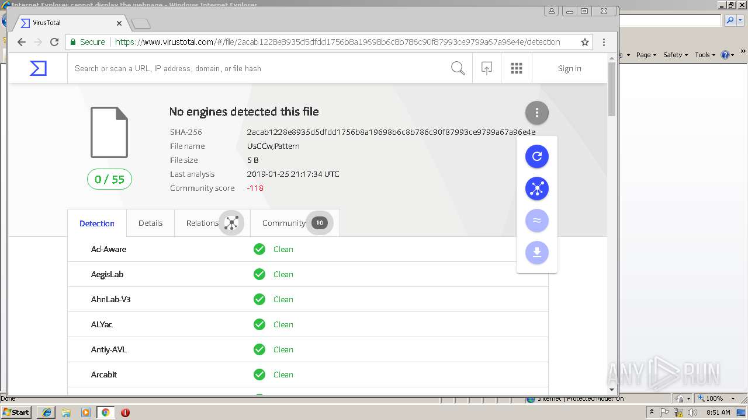The image size is (748, 420).
Task: Click the search magnifier icon
Action: 458,69
